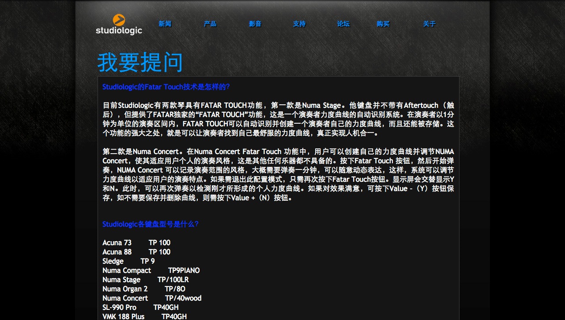The height and width of the screenshot is (320, 565).
Task: Select the Acuna 73 TP 100 row
Action: point(136,243)
